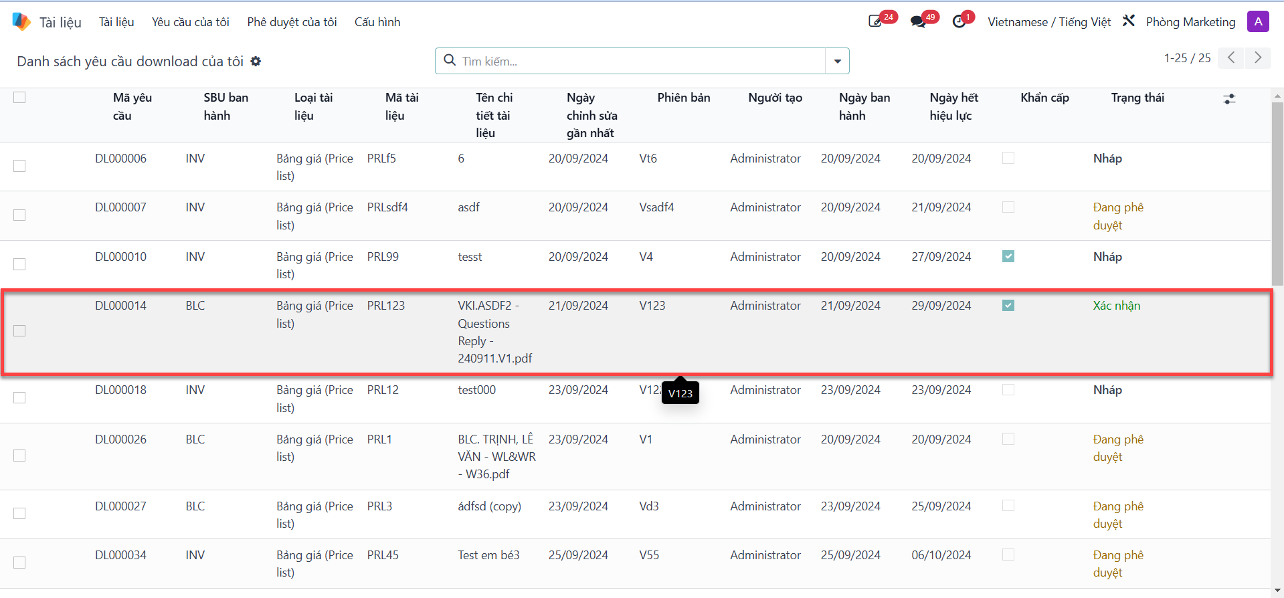1284x598 pixels.
Task: Click the debug tools wrench icon
Action: 1129,21
